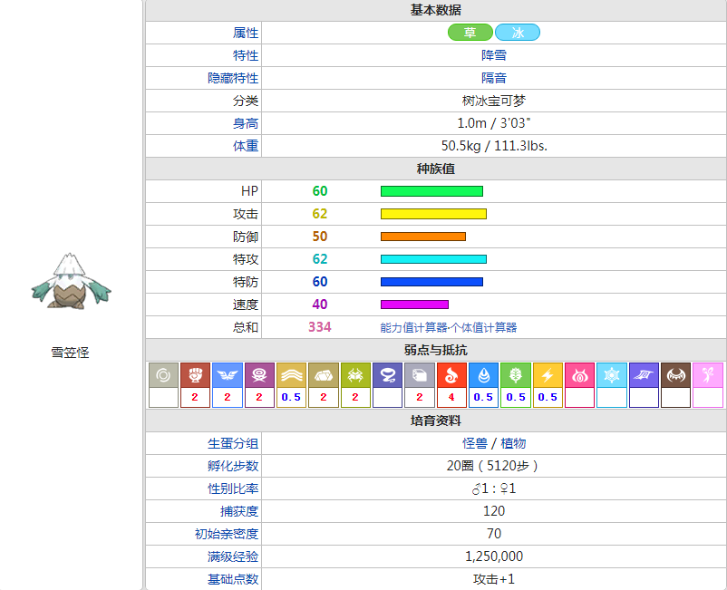Click the Ghost type icon
This screenshot has height=590, width=727.
(x=388, y=375)
